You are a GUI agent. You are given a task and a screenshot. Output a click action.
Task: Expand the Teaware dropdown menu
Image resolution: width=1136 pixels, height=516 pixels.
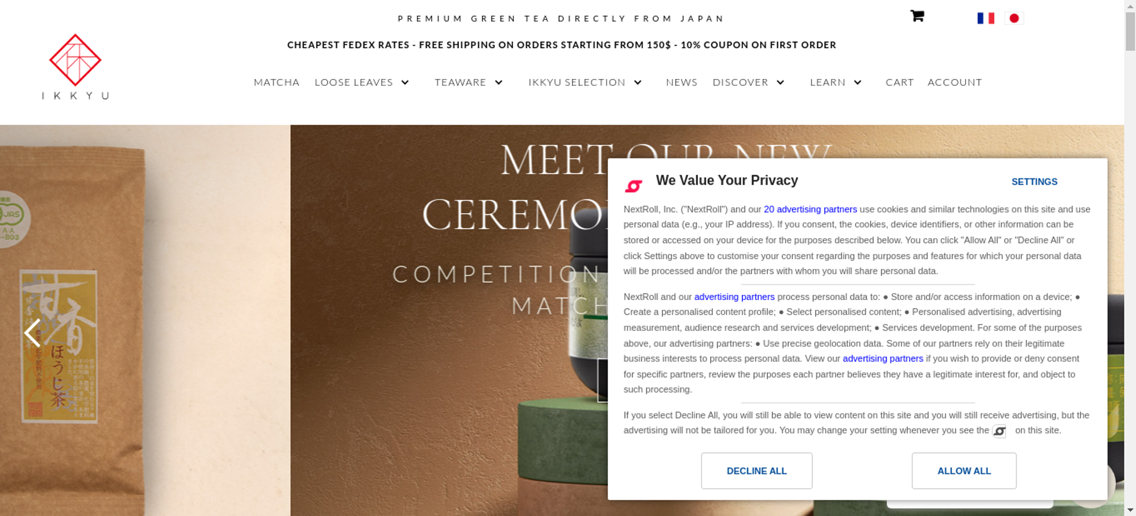point(499,82)
